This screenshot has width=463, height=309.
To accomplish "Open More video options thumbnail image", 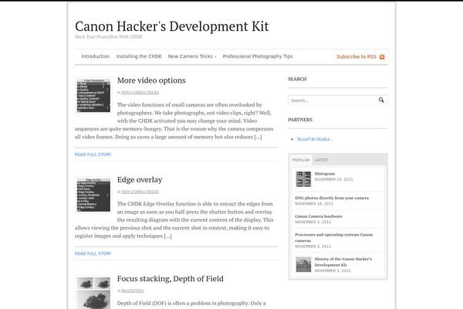I will click(93, 96).
